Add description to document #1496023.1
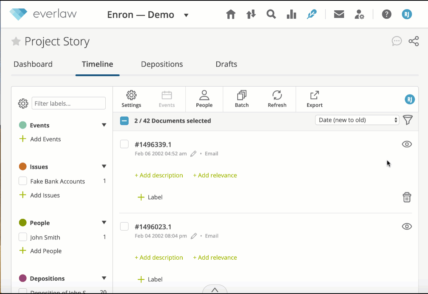 [159, 257]
